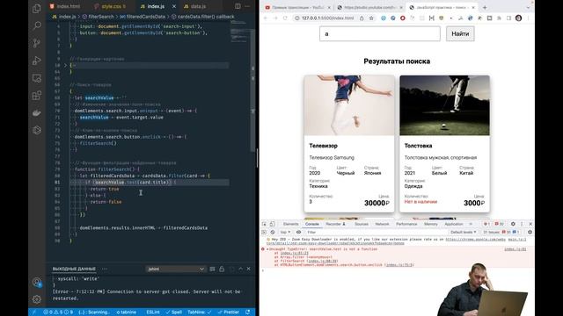Open the DevTools Performance tab
This screenshot has width=563, height=316.
click(406, 224)
